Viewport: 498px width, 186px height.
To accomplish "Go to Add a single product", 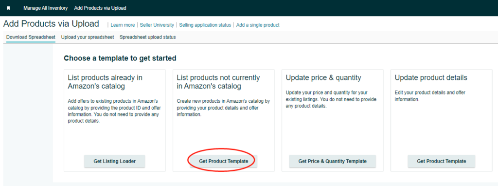I will [258, 25].
